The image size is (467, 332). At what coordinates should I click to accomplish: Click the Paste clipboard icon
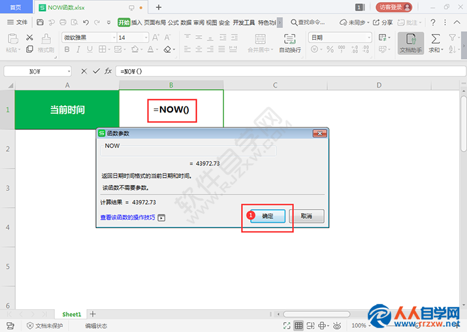(x=12, y=39)
